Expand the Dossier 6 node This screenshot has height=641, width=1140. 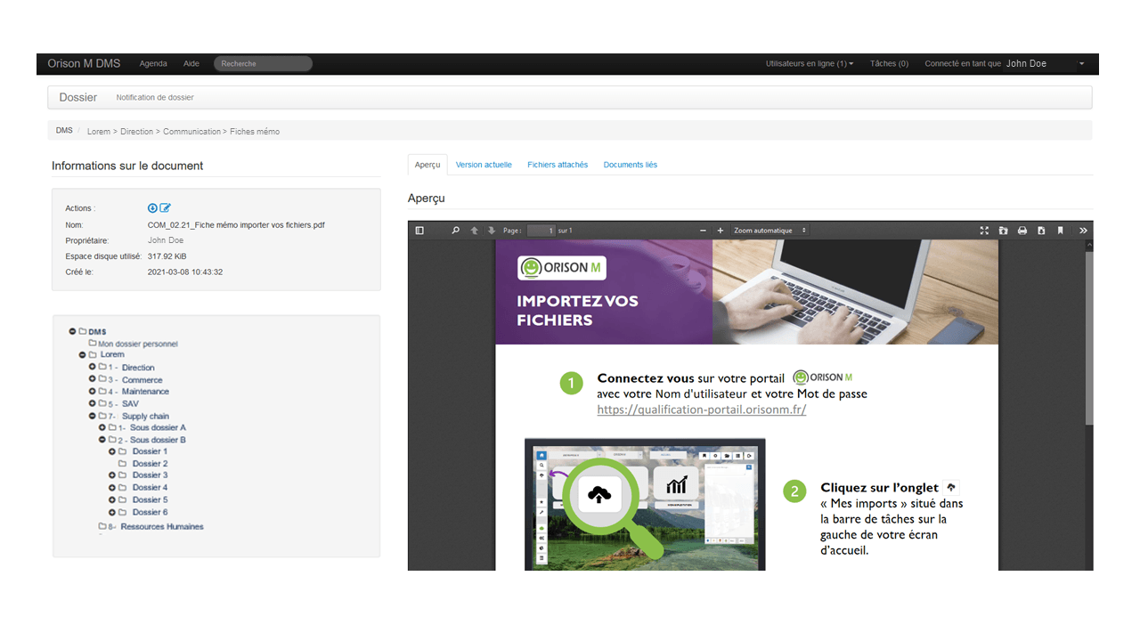(112, 512)
